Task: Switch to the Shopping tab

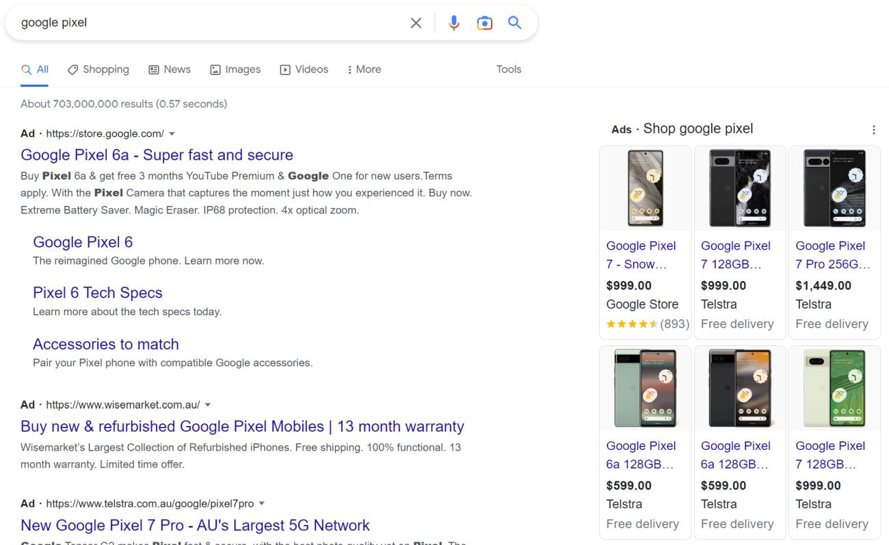Action: 98,69
